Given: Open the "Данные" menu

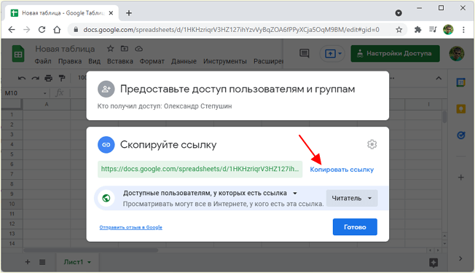Looking at the screenshot, I should [184, 61].
